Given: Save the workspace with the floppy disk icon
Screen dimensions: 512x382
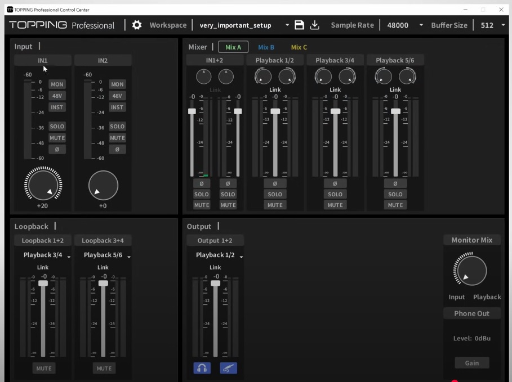Looking at the screenshot, I should pyautogui.click(x=299, y=25).
